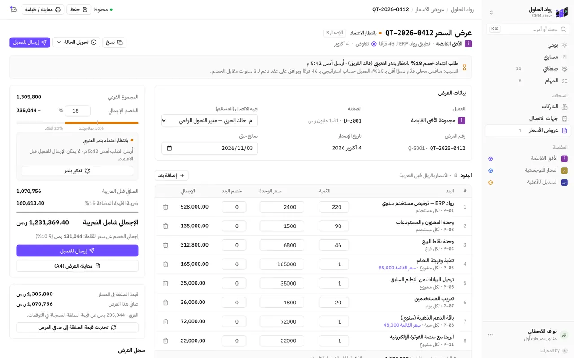Click إضافة بند to add line
Image resolution: width=574 pixels, height=358 pixels.
pos(172,175)
